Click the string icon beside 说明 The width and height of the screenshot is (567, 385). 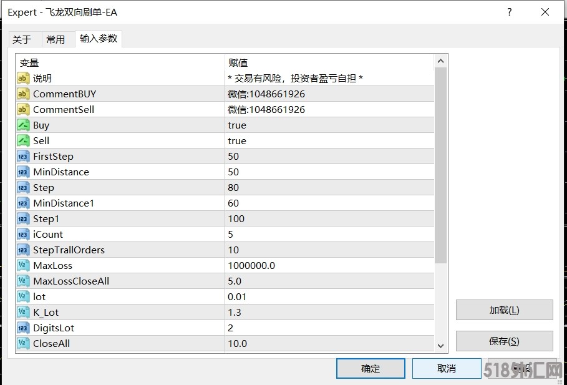(x=23, y=78)
